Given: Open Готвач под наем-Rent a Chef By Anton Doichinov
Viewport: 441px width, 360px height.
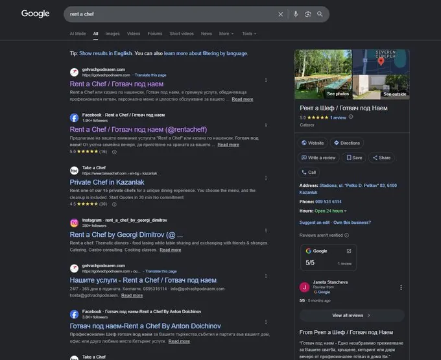Looking at the screenshot, I should point(145,326).
